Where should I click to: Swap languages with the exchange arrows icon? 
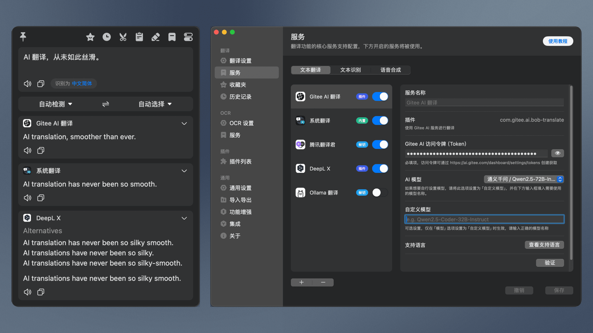coord(106,104)
